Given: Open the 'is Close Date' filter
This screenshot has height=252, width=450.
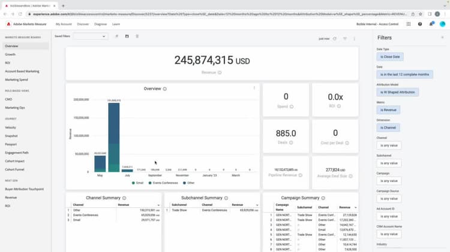Looking at the screenshot, I should click(x=390, y=57).
